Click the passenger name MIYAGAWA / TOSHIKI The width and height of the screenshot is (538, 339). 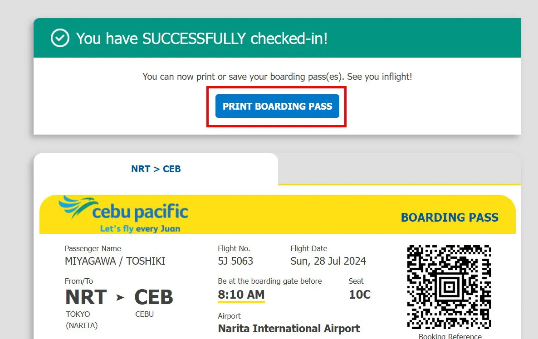pyautogui.click(x=115, y=261)
